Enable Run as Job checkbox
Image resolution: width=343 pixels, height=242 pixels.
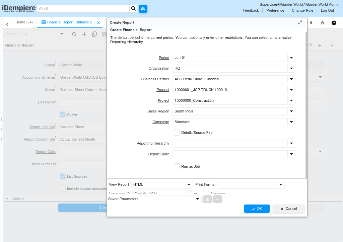pos(177,166)
